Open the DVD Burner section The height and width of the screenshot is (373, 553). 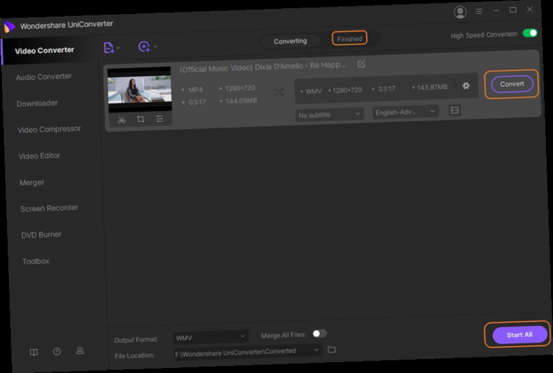pos(41,234)
